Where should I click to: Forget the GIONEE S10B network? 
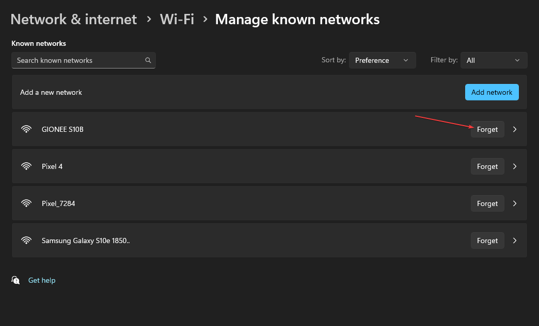pyautogui.click(x=487, y=129)
